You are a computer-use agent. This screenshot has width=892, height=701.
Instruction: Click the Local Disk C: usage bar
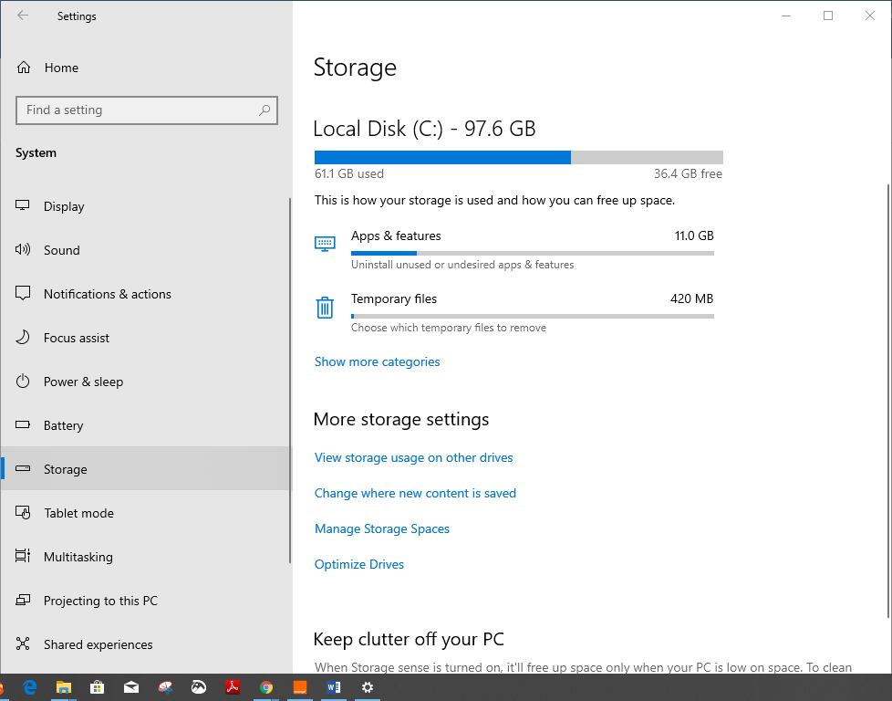[518, 157]
